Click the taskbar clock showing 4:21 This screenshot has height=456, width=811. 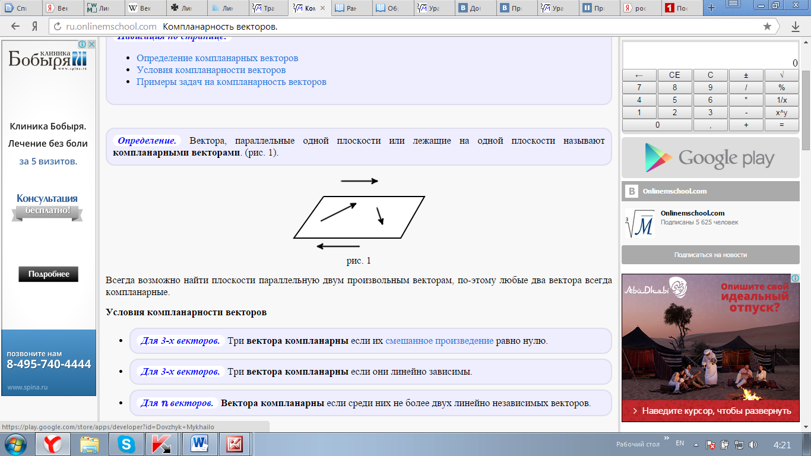point(783,445)
